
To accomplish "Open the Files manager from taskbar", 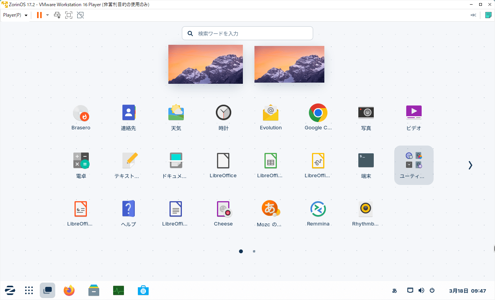I will click(94, 290).
